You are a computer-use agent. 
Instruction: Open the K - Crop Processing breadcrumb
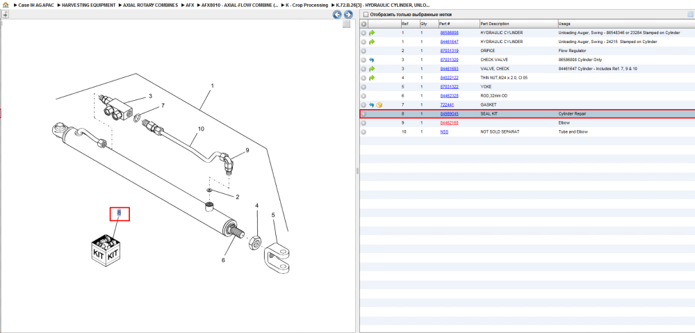tap(307, 5)
